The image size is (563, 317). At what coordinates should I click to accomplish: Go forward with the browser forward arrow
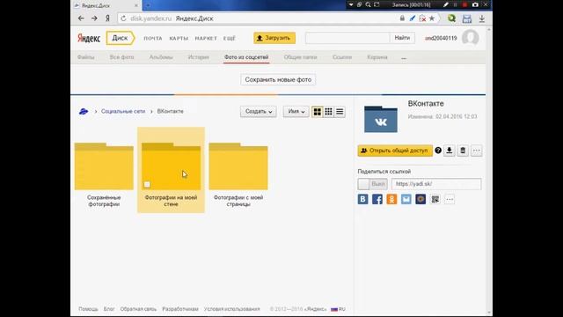pos(94,18)
